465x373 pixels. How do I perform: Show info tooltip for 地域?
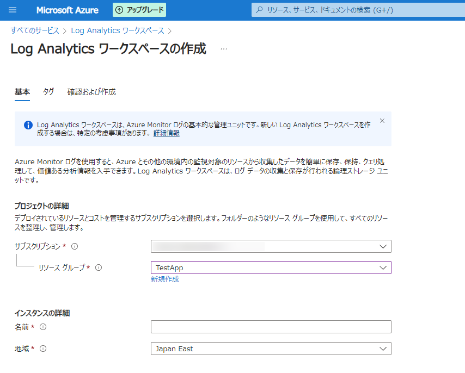click(x=43, y=349)
